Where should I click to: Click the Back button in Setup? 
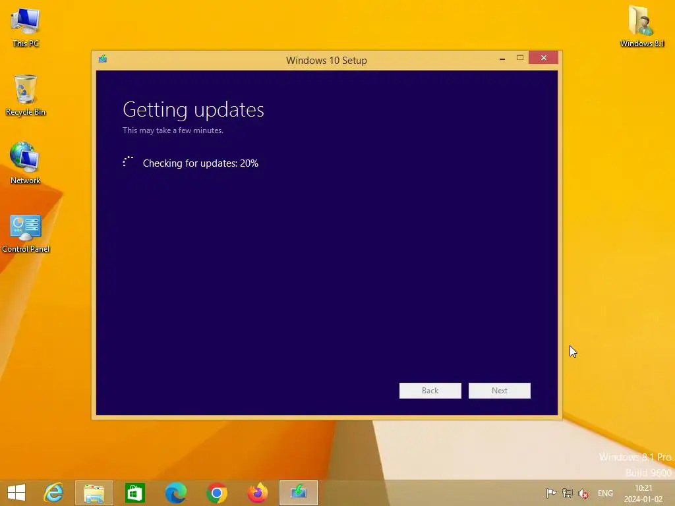click(430, 391)
